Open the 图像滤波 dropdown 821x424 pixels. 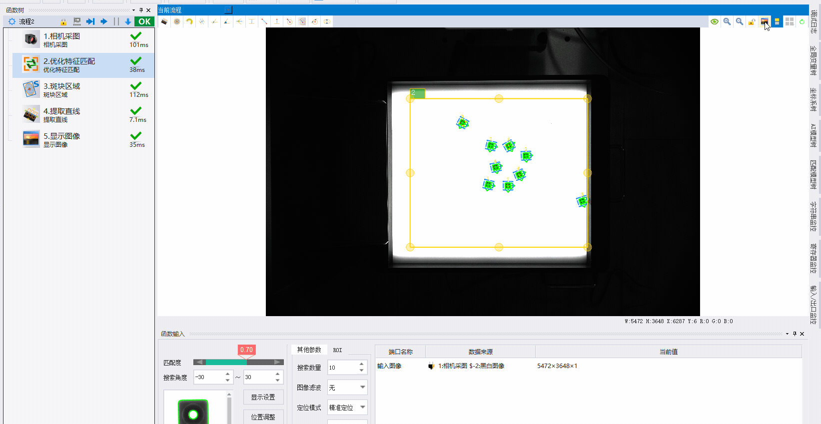(348, 388)
